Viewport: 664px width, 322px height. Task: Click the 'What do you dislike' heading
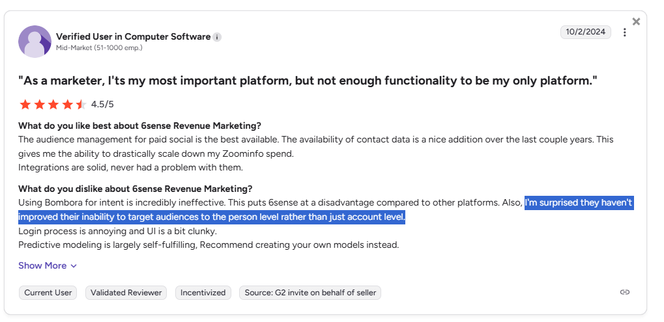tap(135, 189)
